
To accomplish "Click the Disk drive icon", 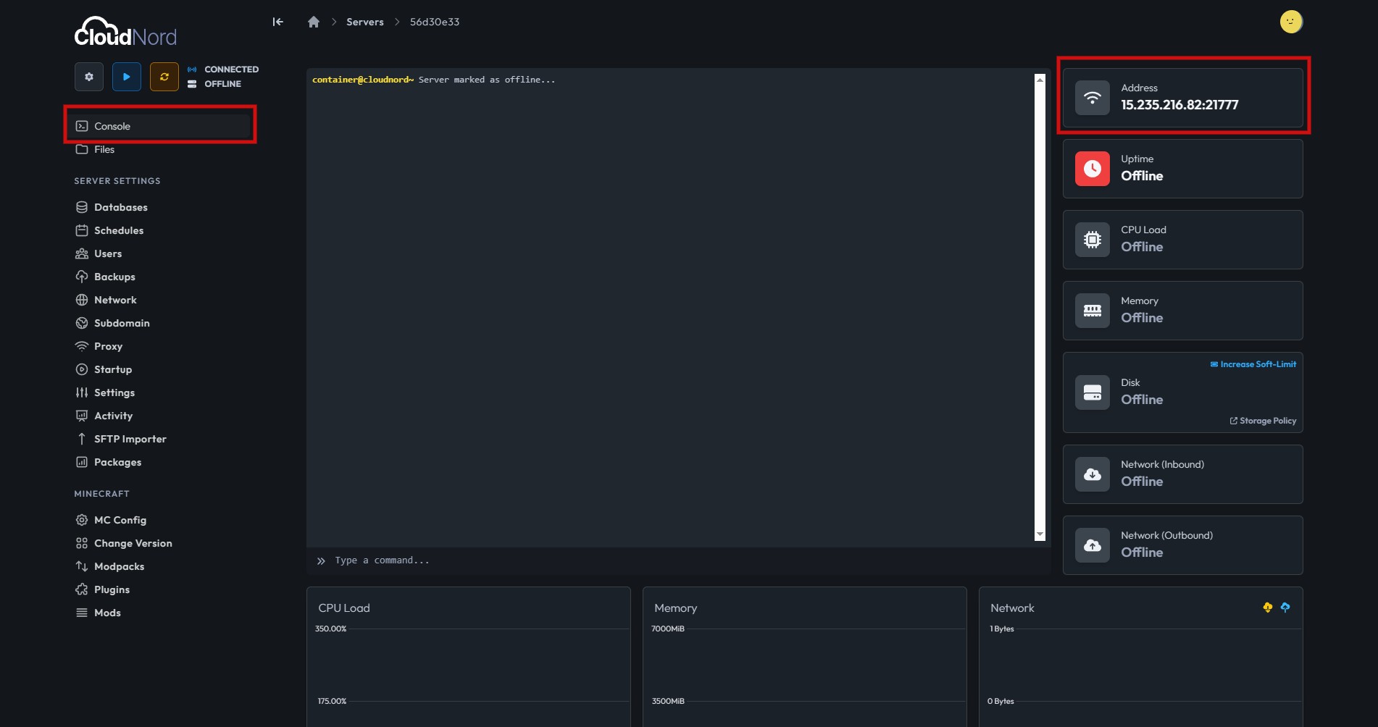I will tap(1093, 392).
